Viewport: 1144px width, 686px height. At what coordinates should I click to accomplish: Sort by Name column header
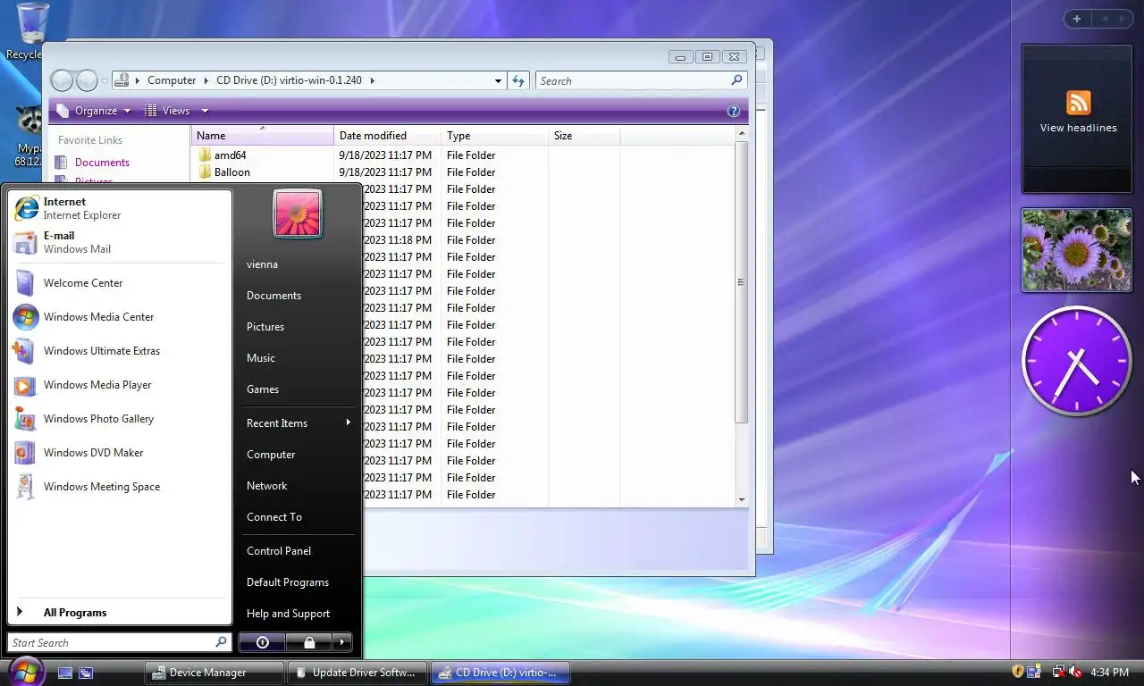[x=263, y=136]
